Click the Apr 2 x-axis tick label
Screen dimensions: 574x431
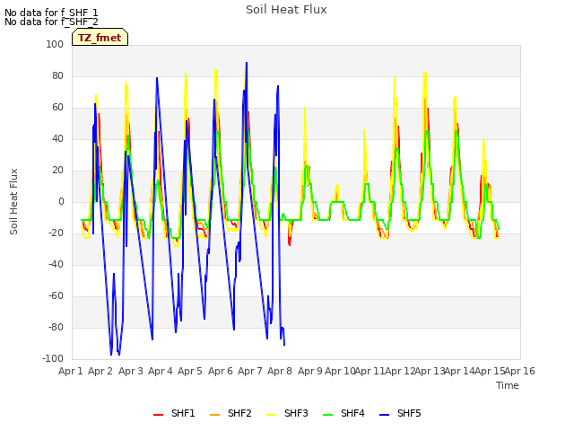[100, 371]
